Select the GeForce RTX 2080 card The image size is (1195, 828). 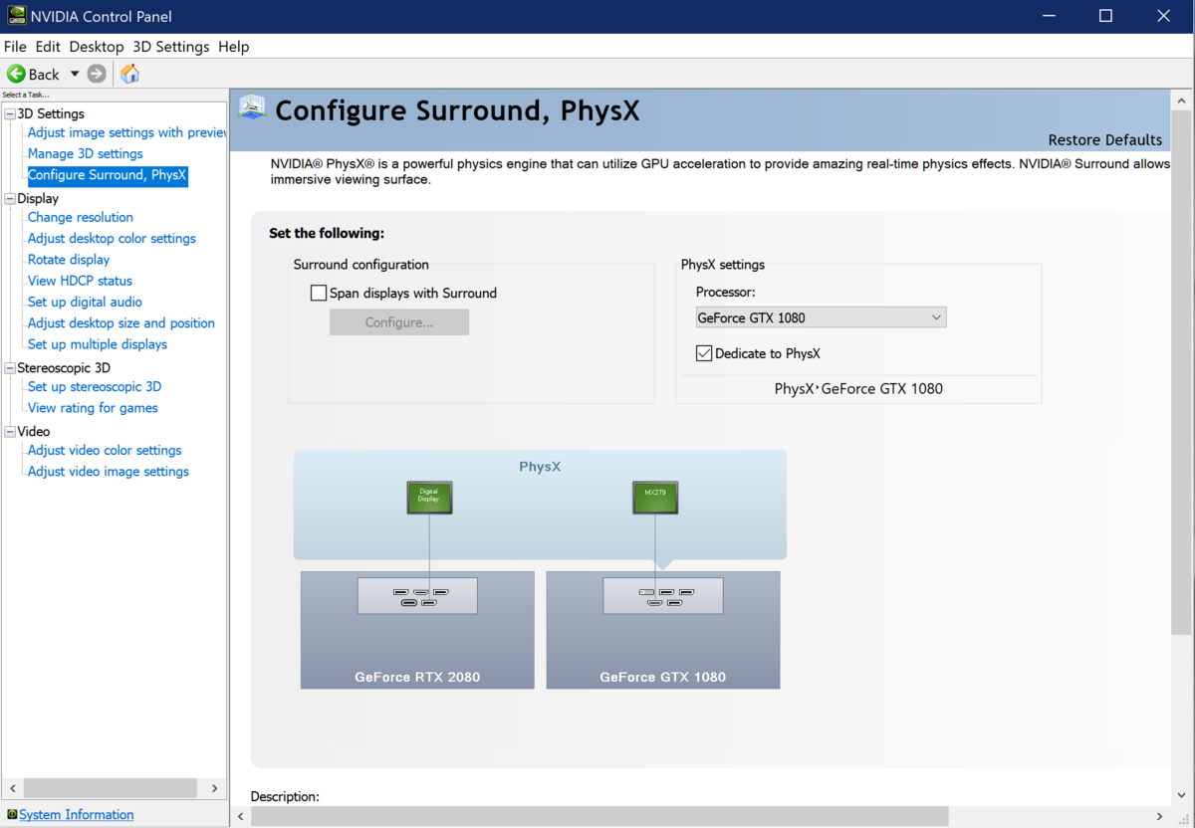(417, 630)
